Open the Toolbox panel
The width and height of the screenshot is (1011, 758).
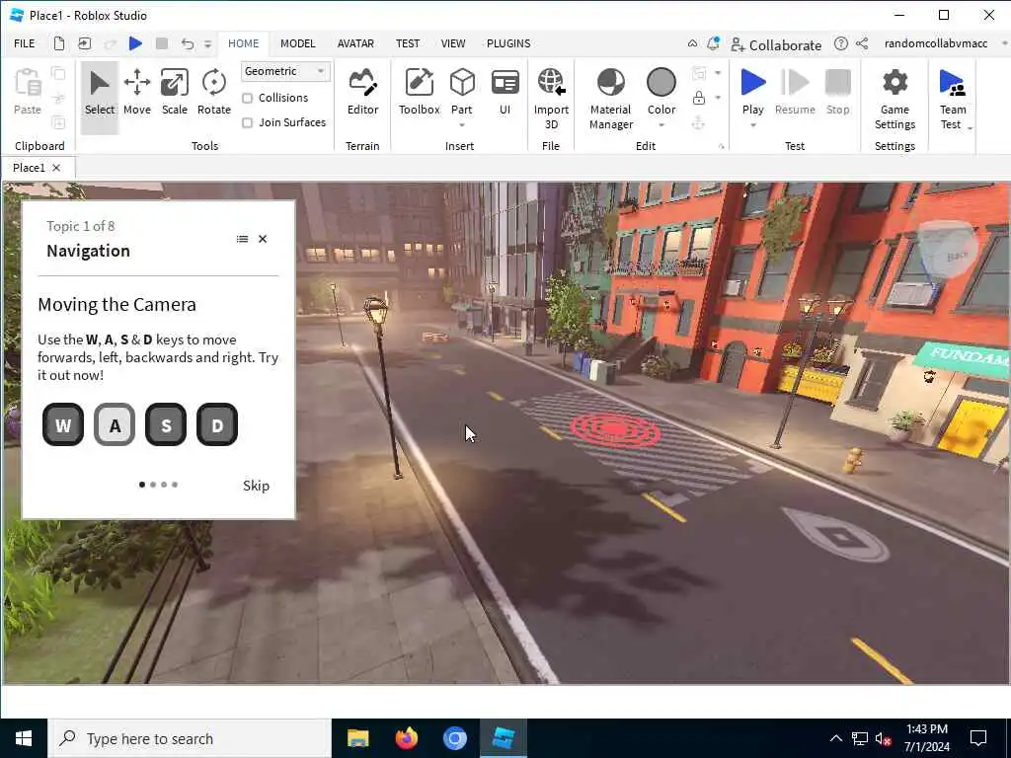point(419,92)
